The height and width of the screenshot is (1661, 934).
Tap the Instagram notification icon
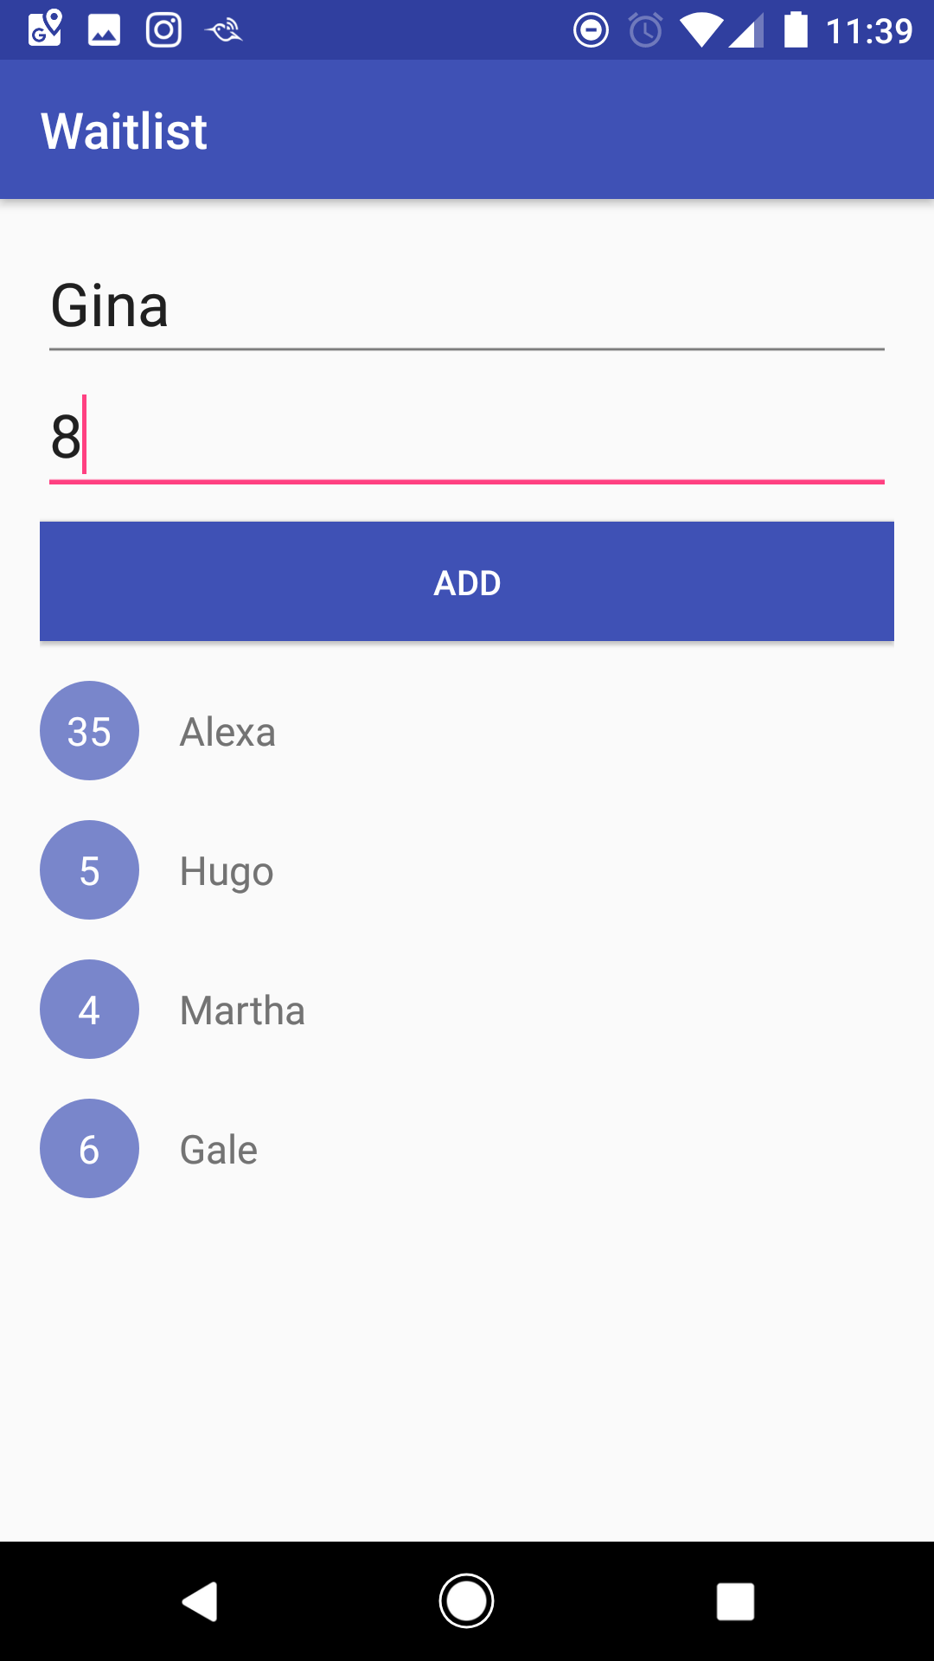click(163, 30)
